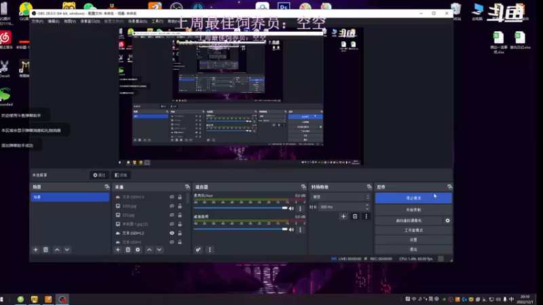Toggle lock on 222.jpg source

coord(180,215)
